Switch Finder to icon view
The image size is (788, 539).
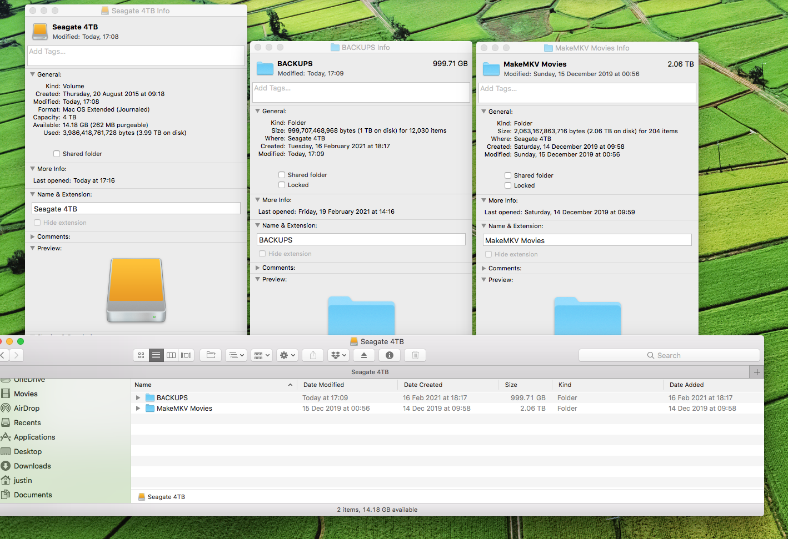141,355
